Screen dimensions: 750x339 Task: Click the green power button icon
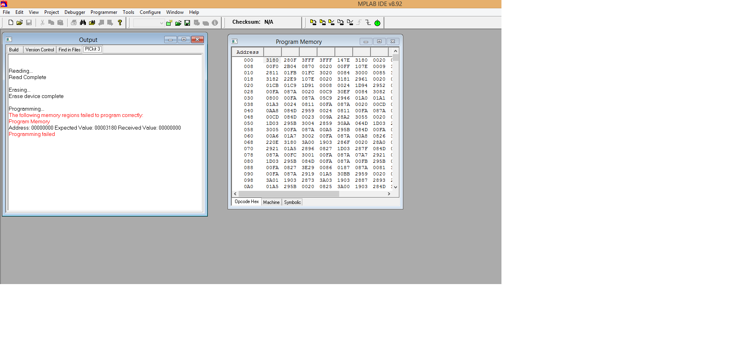[x=377, y=23]
